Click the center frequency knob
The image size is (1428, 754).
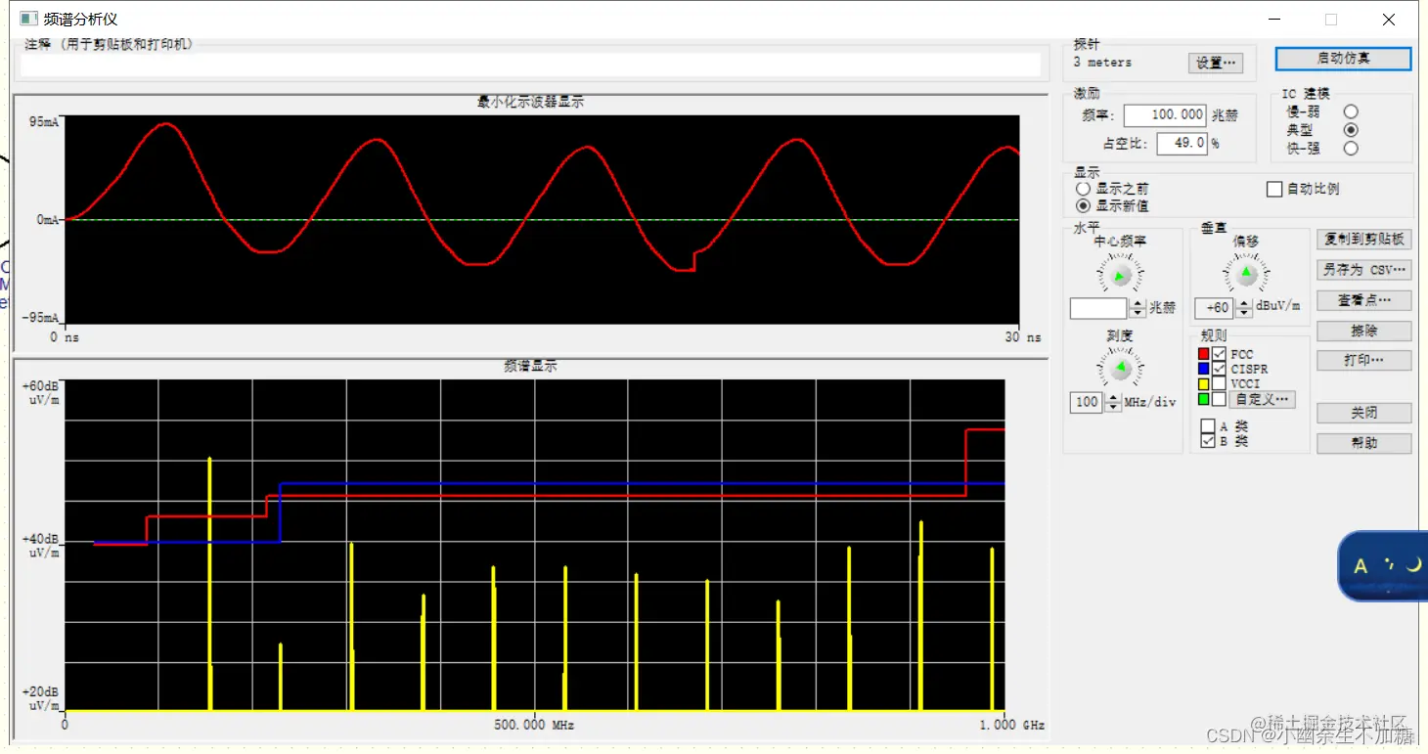1121,275
